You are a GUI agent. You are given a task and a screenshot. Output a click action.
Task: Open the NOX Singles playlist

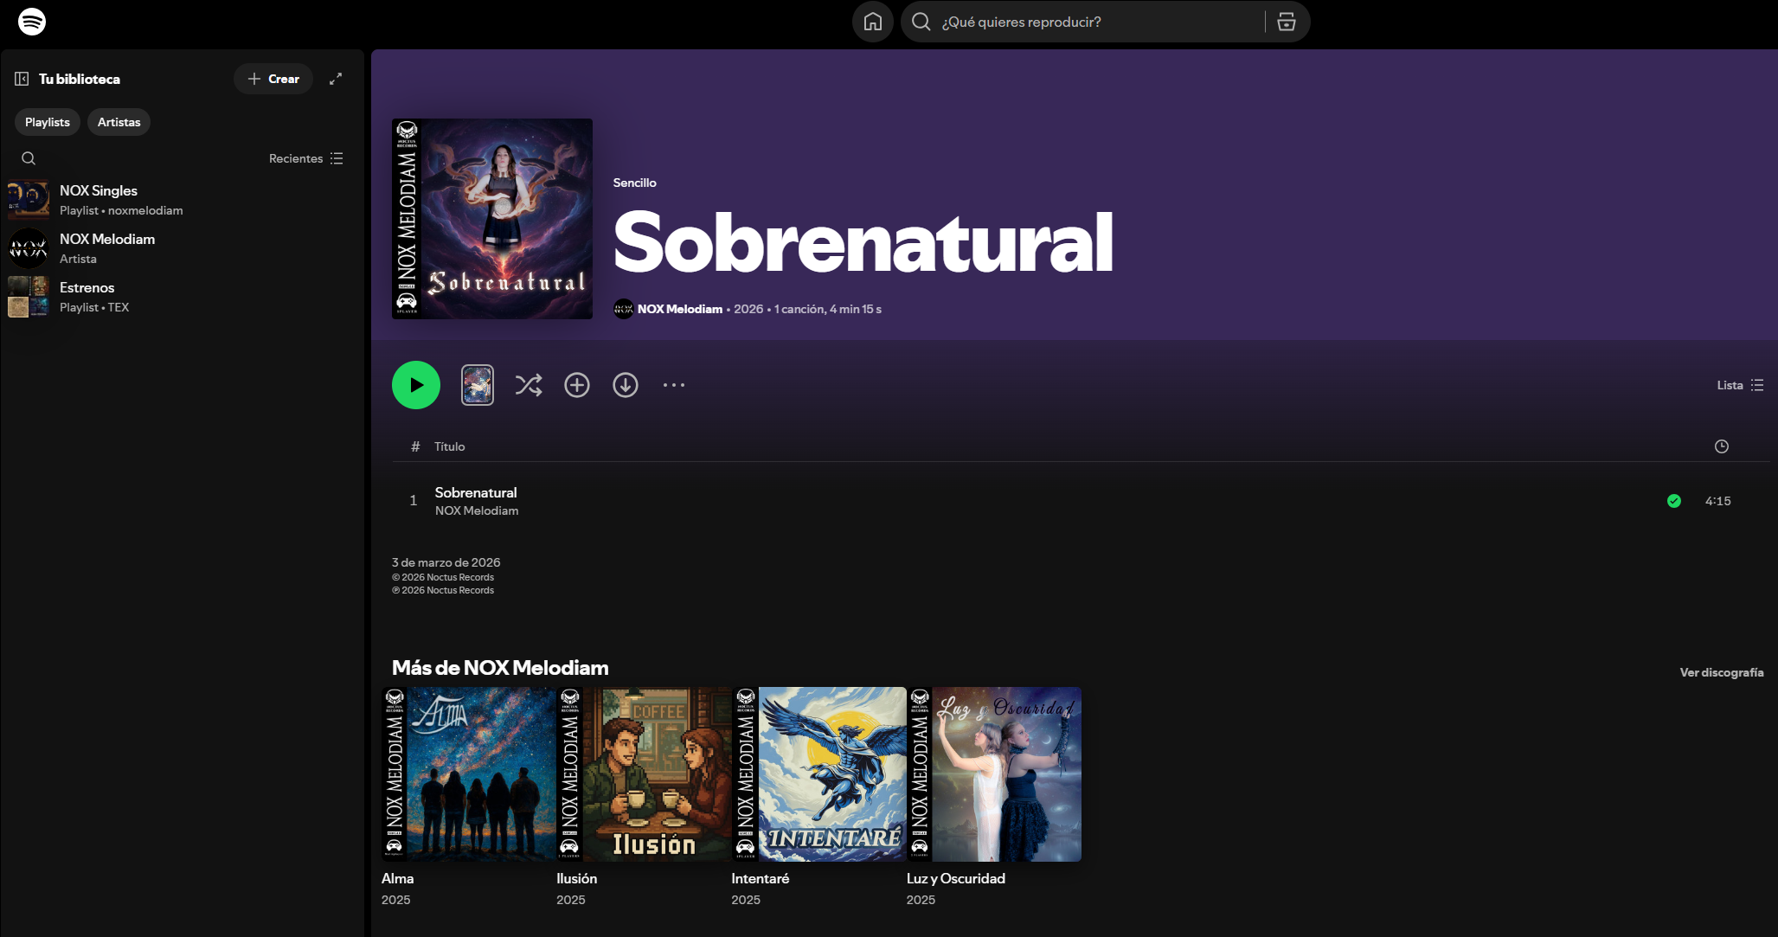(182, 200)
